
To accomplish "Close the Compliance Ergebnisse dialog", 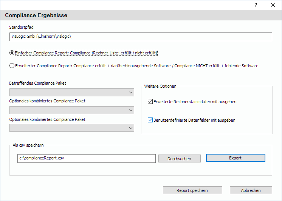I will pos(273,5).
